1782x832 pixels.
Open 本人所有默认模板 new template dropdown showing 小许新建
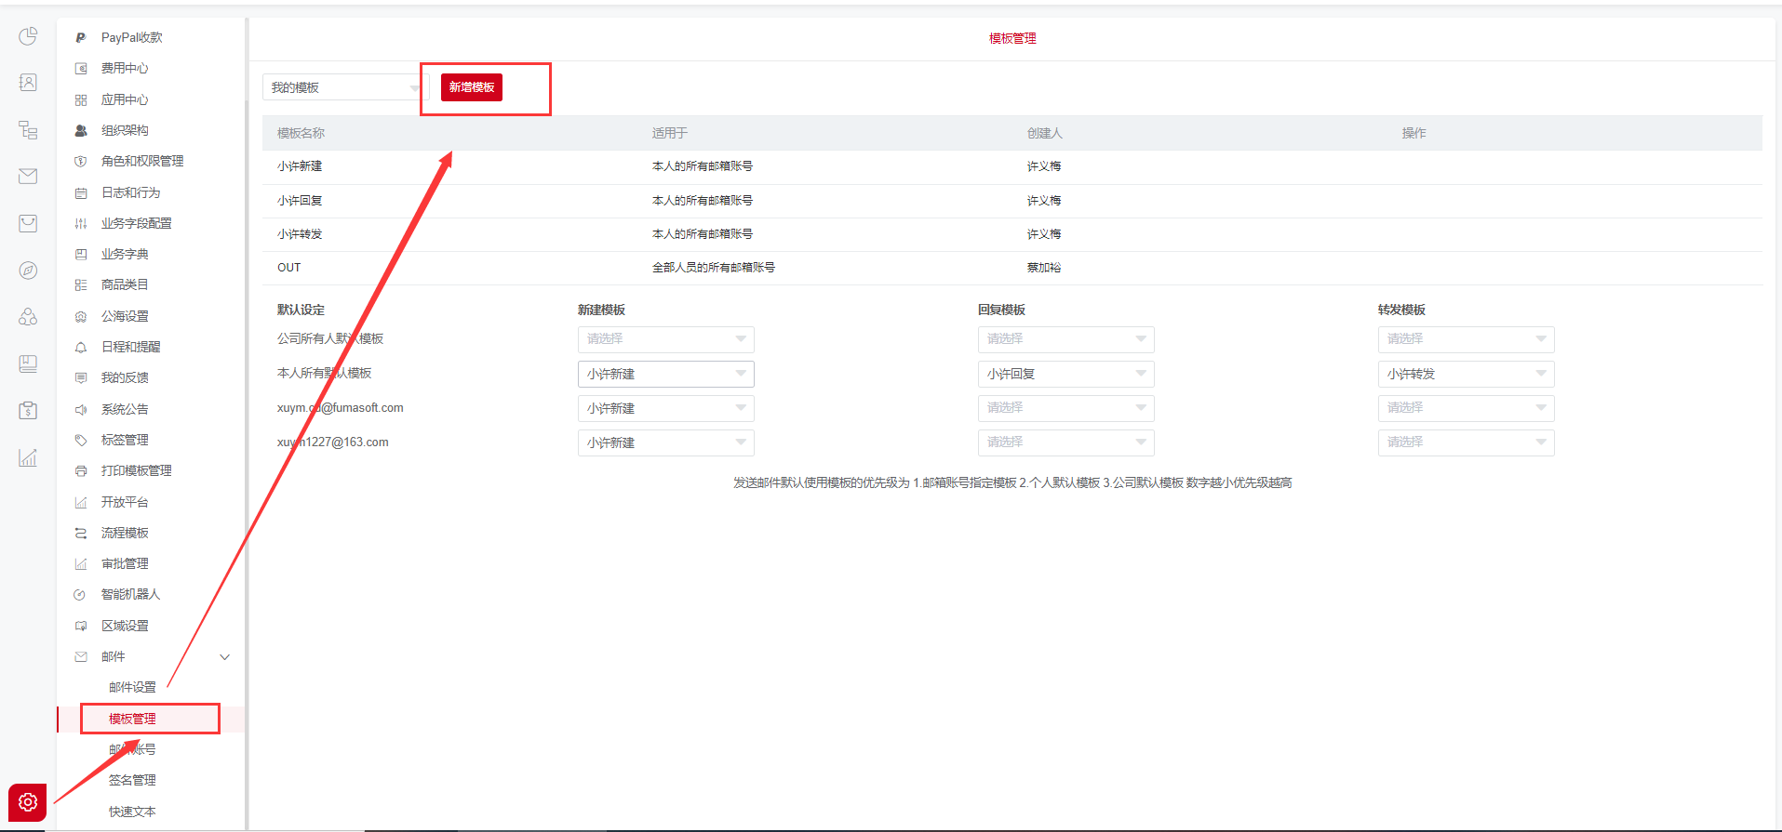coord(665,374)
